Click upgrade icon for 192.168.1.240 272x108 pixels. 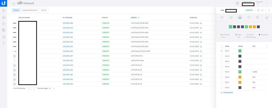(x=201, y=84)
